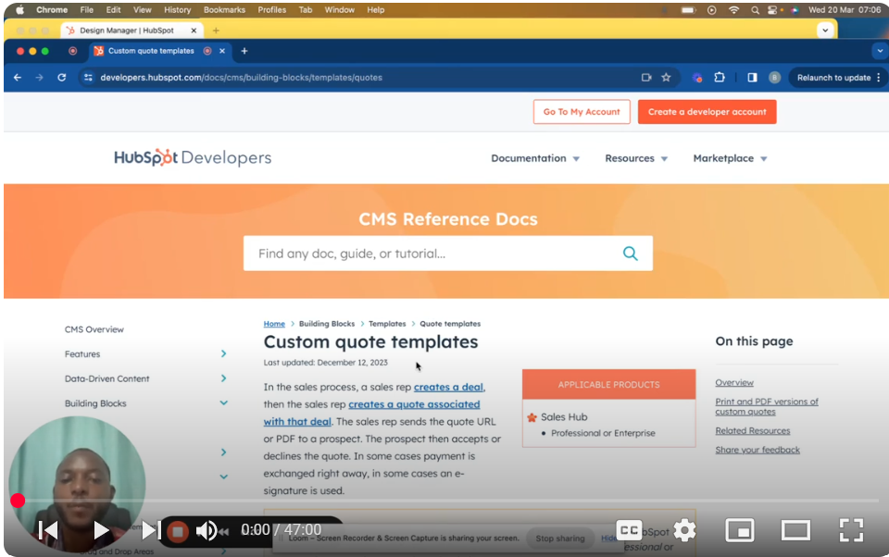This screenshot has width=889, height=557.
Task: Close the Custom quote templates tab
Action: point(222,51)
